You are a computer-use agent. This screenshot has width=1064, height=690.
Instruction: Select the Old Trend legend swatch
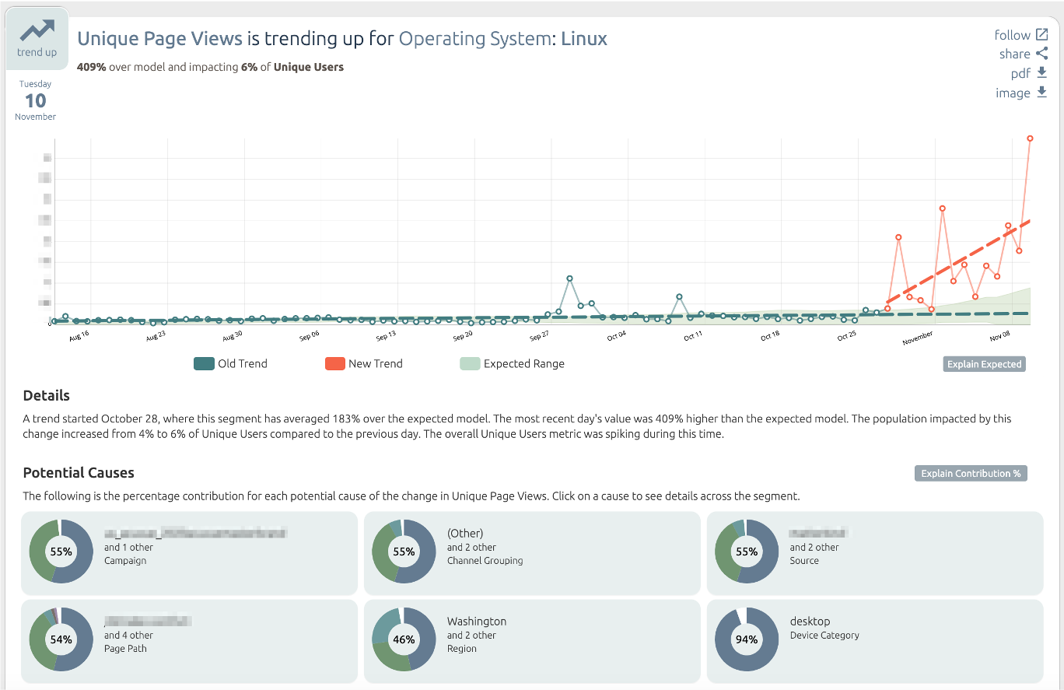point(202,363)
